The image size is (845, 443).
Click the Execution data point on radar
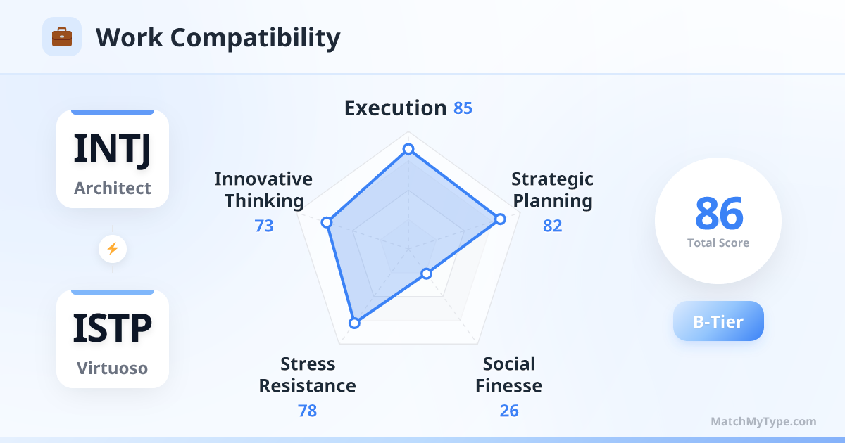click(408, 149)
